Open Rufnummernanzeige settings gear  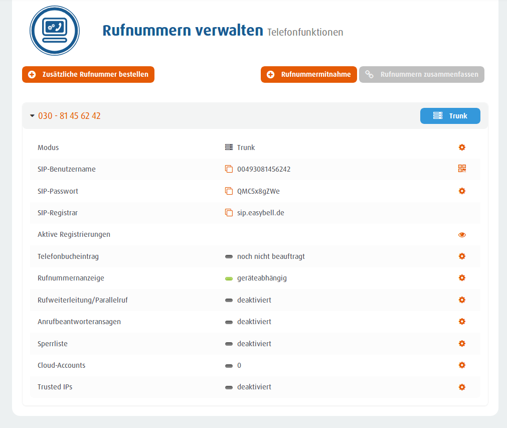coord(462,278)
